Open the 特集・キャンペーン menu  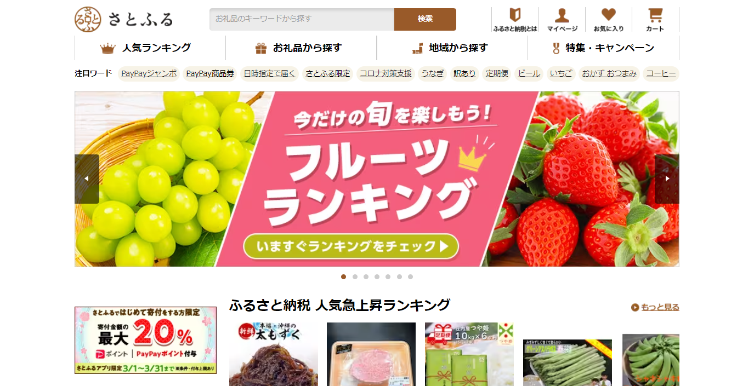click(x=603, y=48)
